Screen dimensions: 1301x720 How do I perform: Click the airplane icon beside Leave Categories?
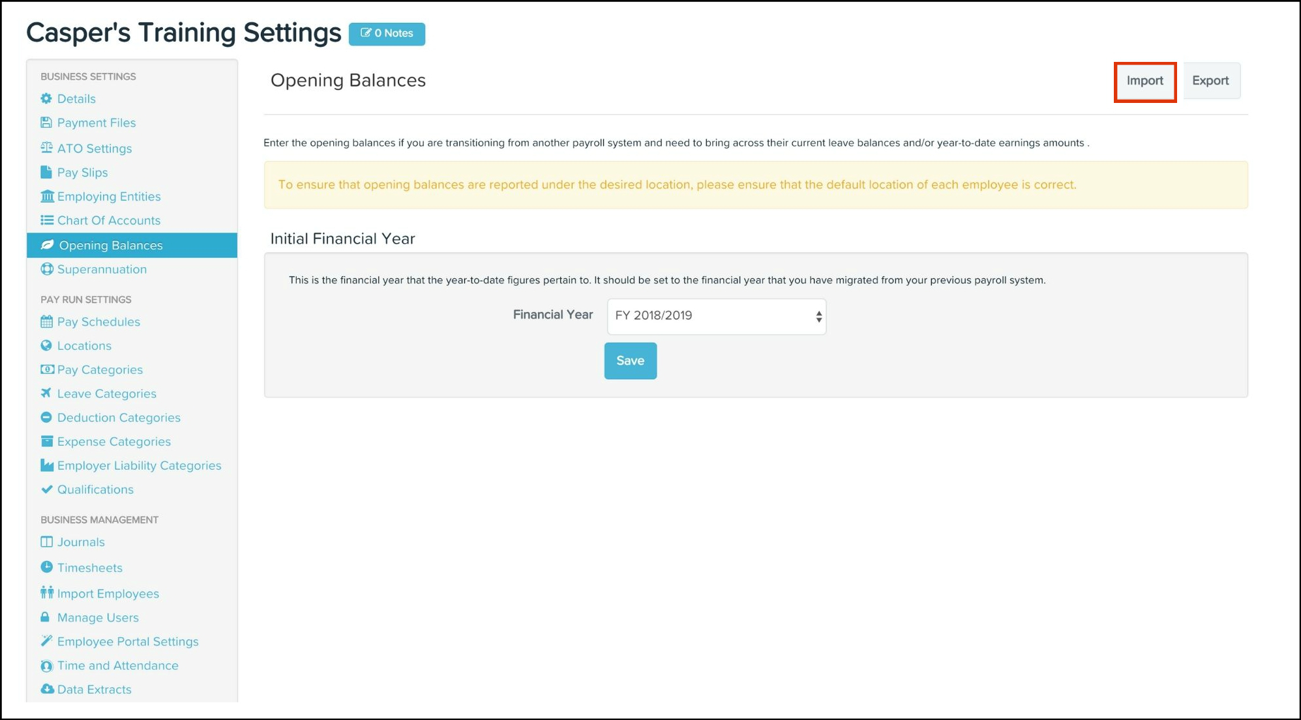click(x=46, y=393)
